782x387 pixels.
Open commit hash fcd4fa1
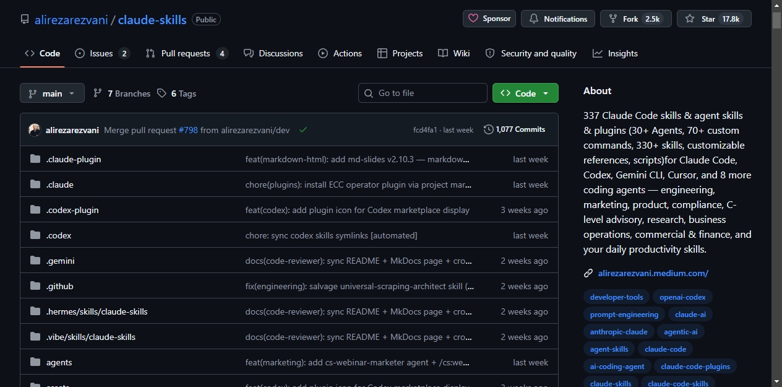tap(425, 130)
